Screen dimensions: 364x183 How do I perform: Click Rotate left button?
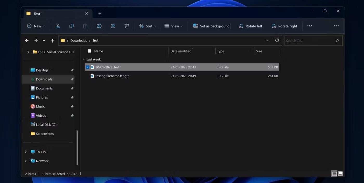tap(250, 26)
